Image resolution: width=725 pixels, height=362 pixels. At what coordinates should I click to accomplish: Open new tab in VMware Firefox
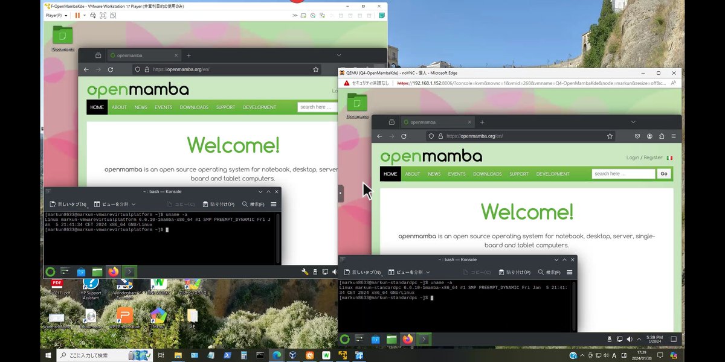point(188,56)
